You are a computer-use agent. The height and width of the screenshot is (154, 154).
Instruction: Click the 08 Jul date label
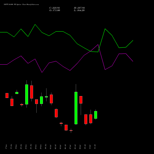75,147
